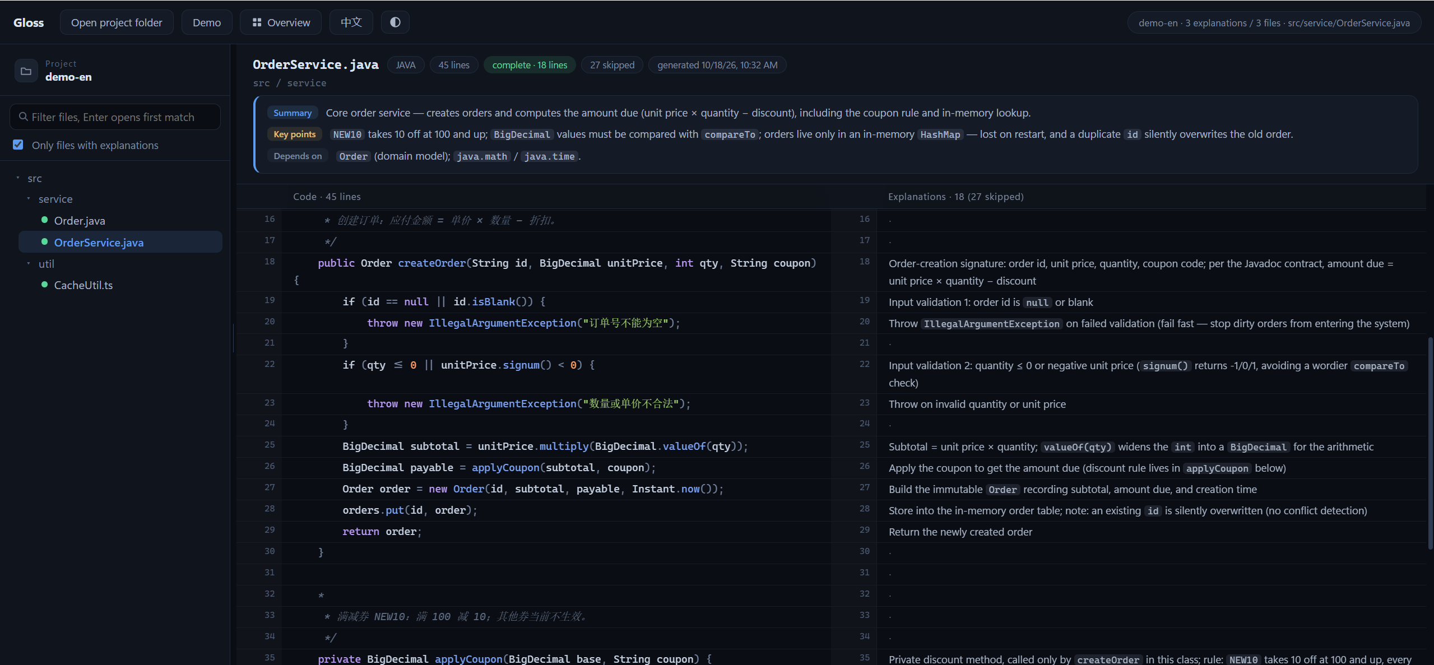The width and height of the screenshot is (1434, 665).
Task: Click the Gloss logo
Action: (29, 22)
